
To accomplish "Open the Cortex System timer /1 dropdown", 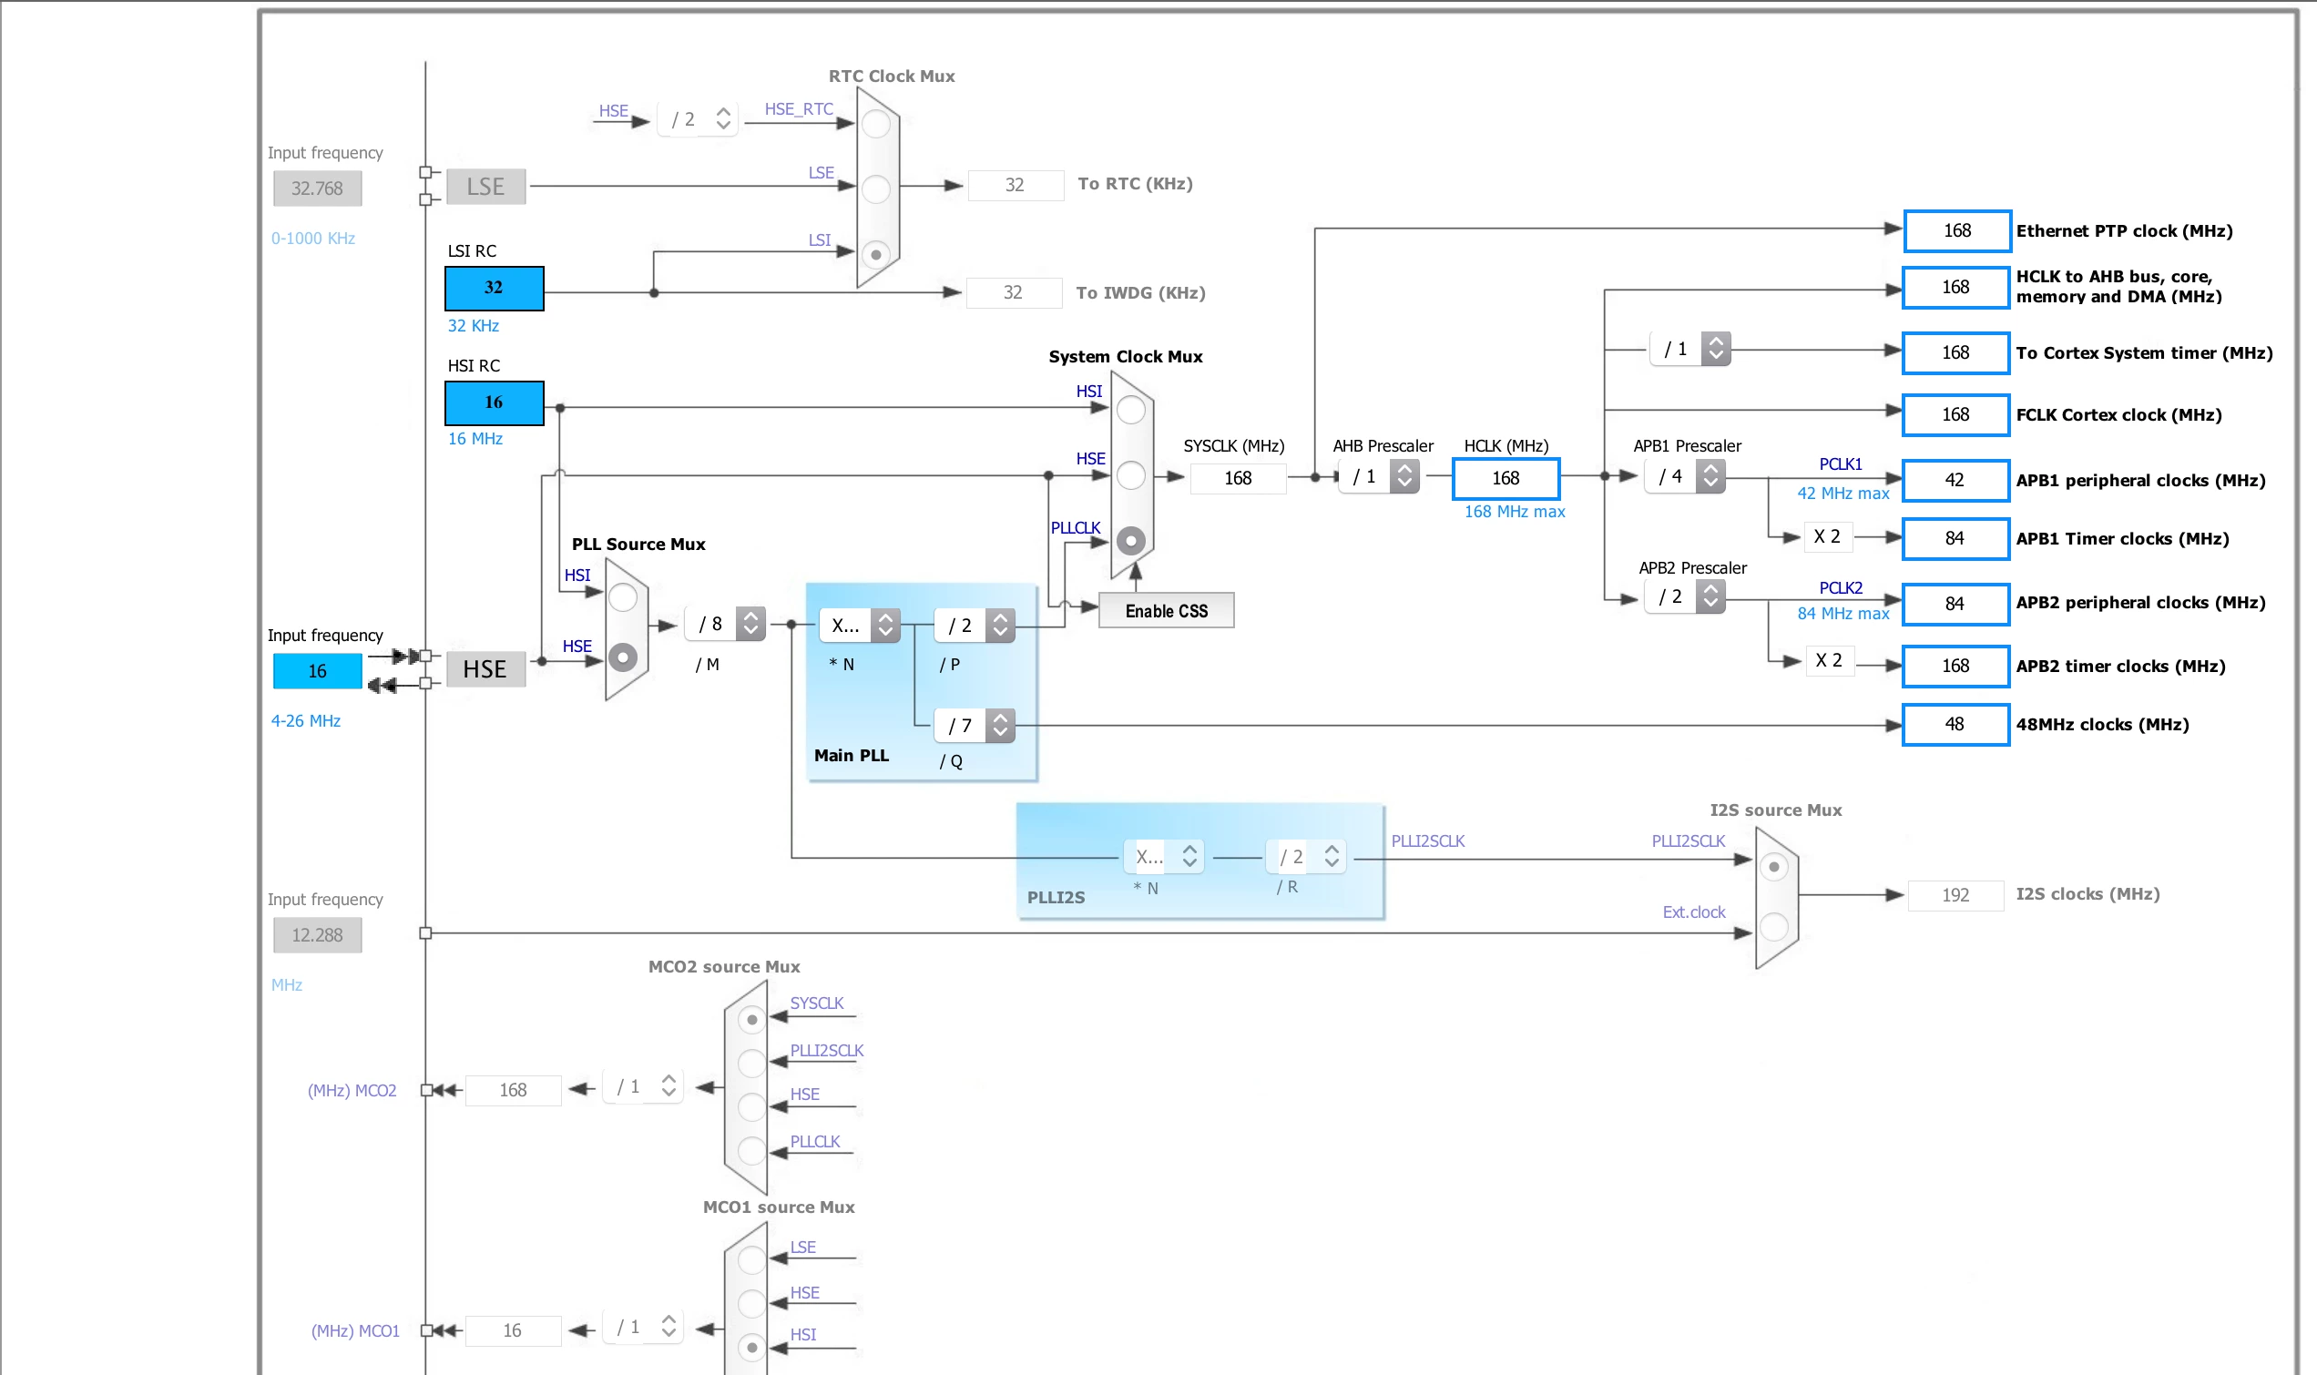I will (x=1689, y=350).
